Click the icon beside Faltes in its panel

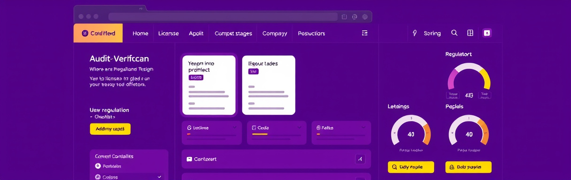pos(318,127)
